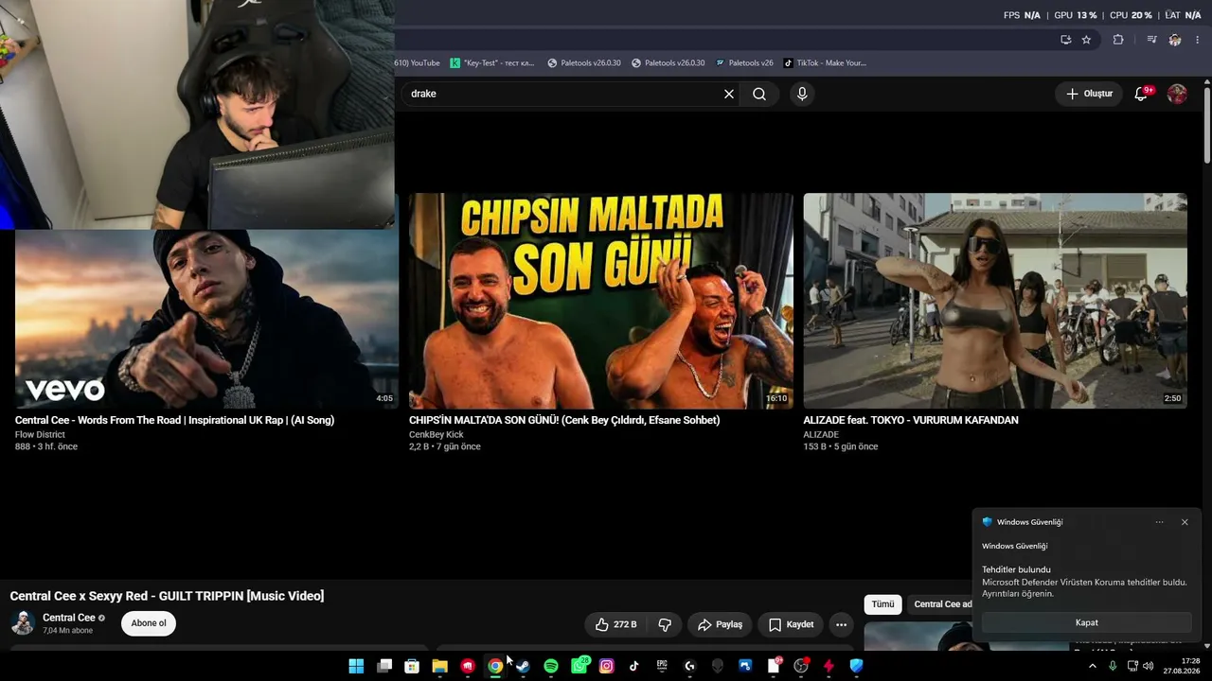Screen dimensions: 1212x681
Task: Clear the 'drake' search query with X
Action: pos(729,94)
